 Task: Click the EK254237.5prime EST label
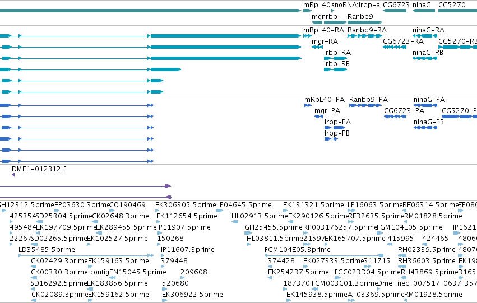(298, 272)
